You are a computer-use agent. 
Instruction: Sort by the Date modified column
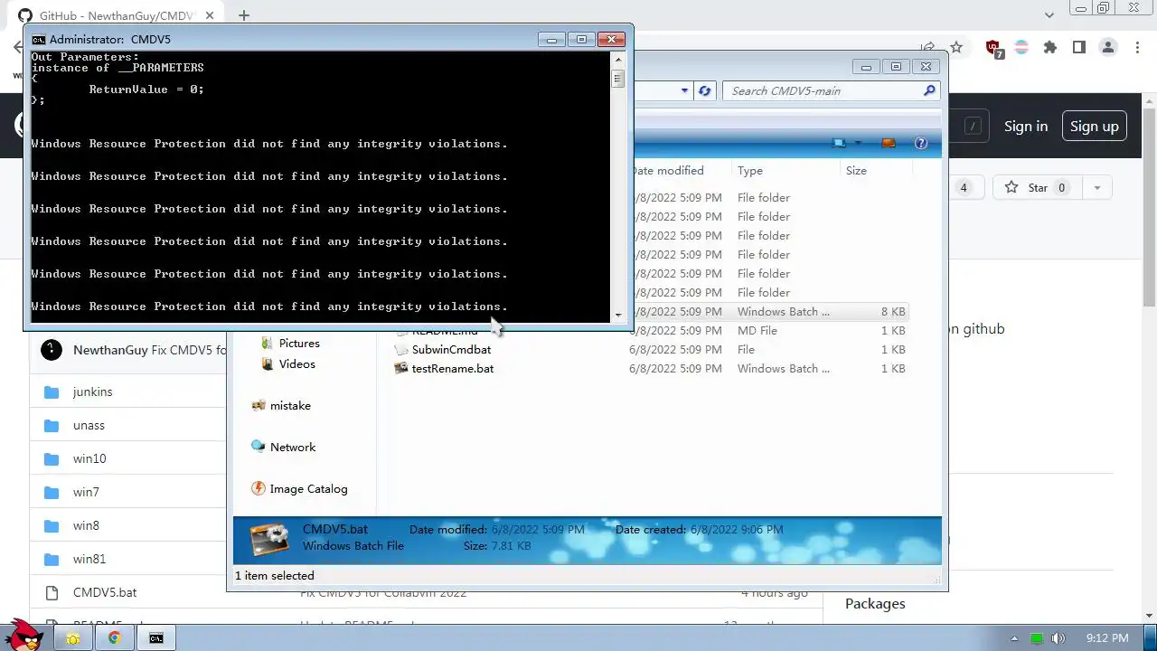[667, 170]
